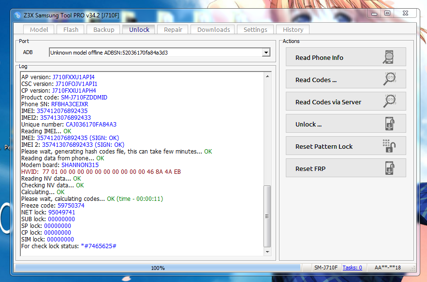
Task: Click the Read Codes magnifier icon
Action: pyautogui.click(x=390, y=79)
